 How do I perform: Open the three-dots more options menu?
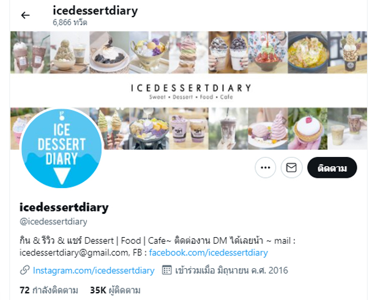[265, 167]
